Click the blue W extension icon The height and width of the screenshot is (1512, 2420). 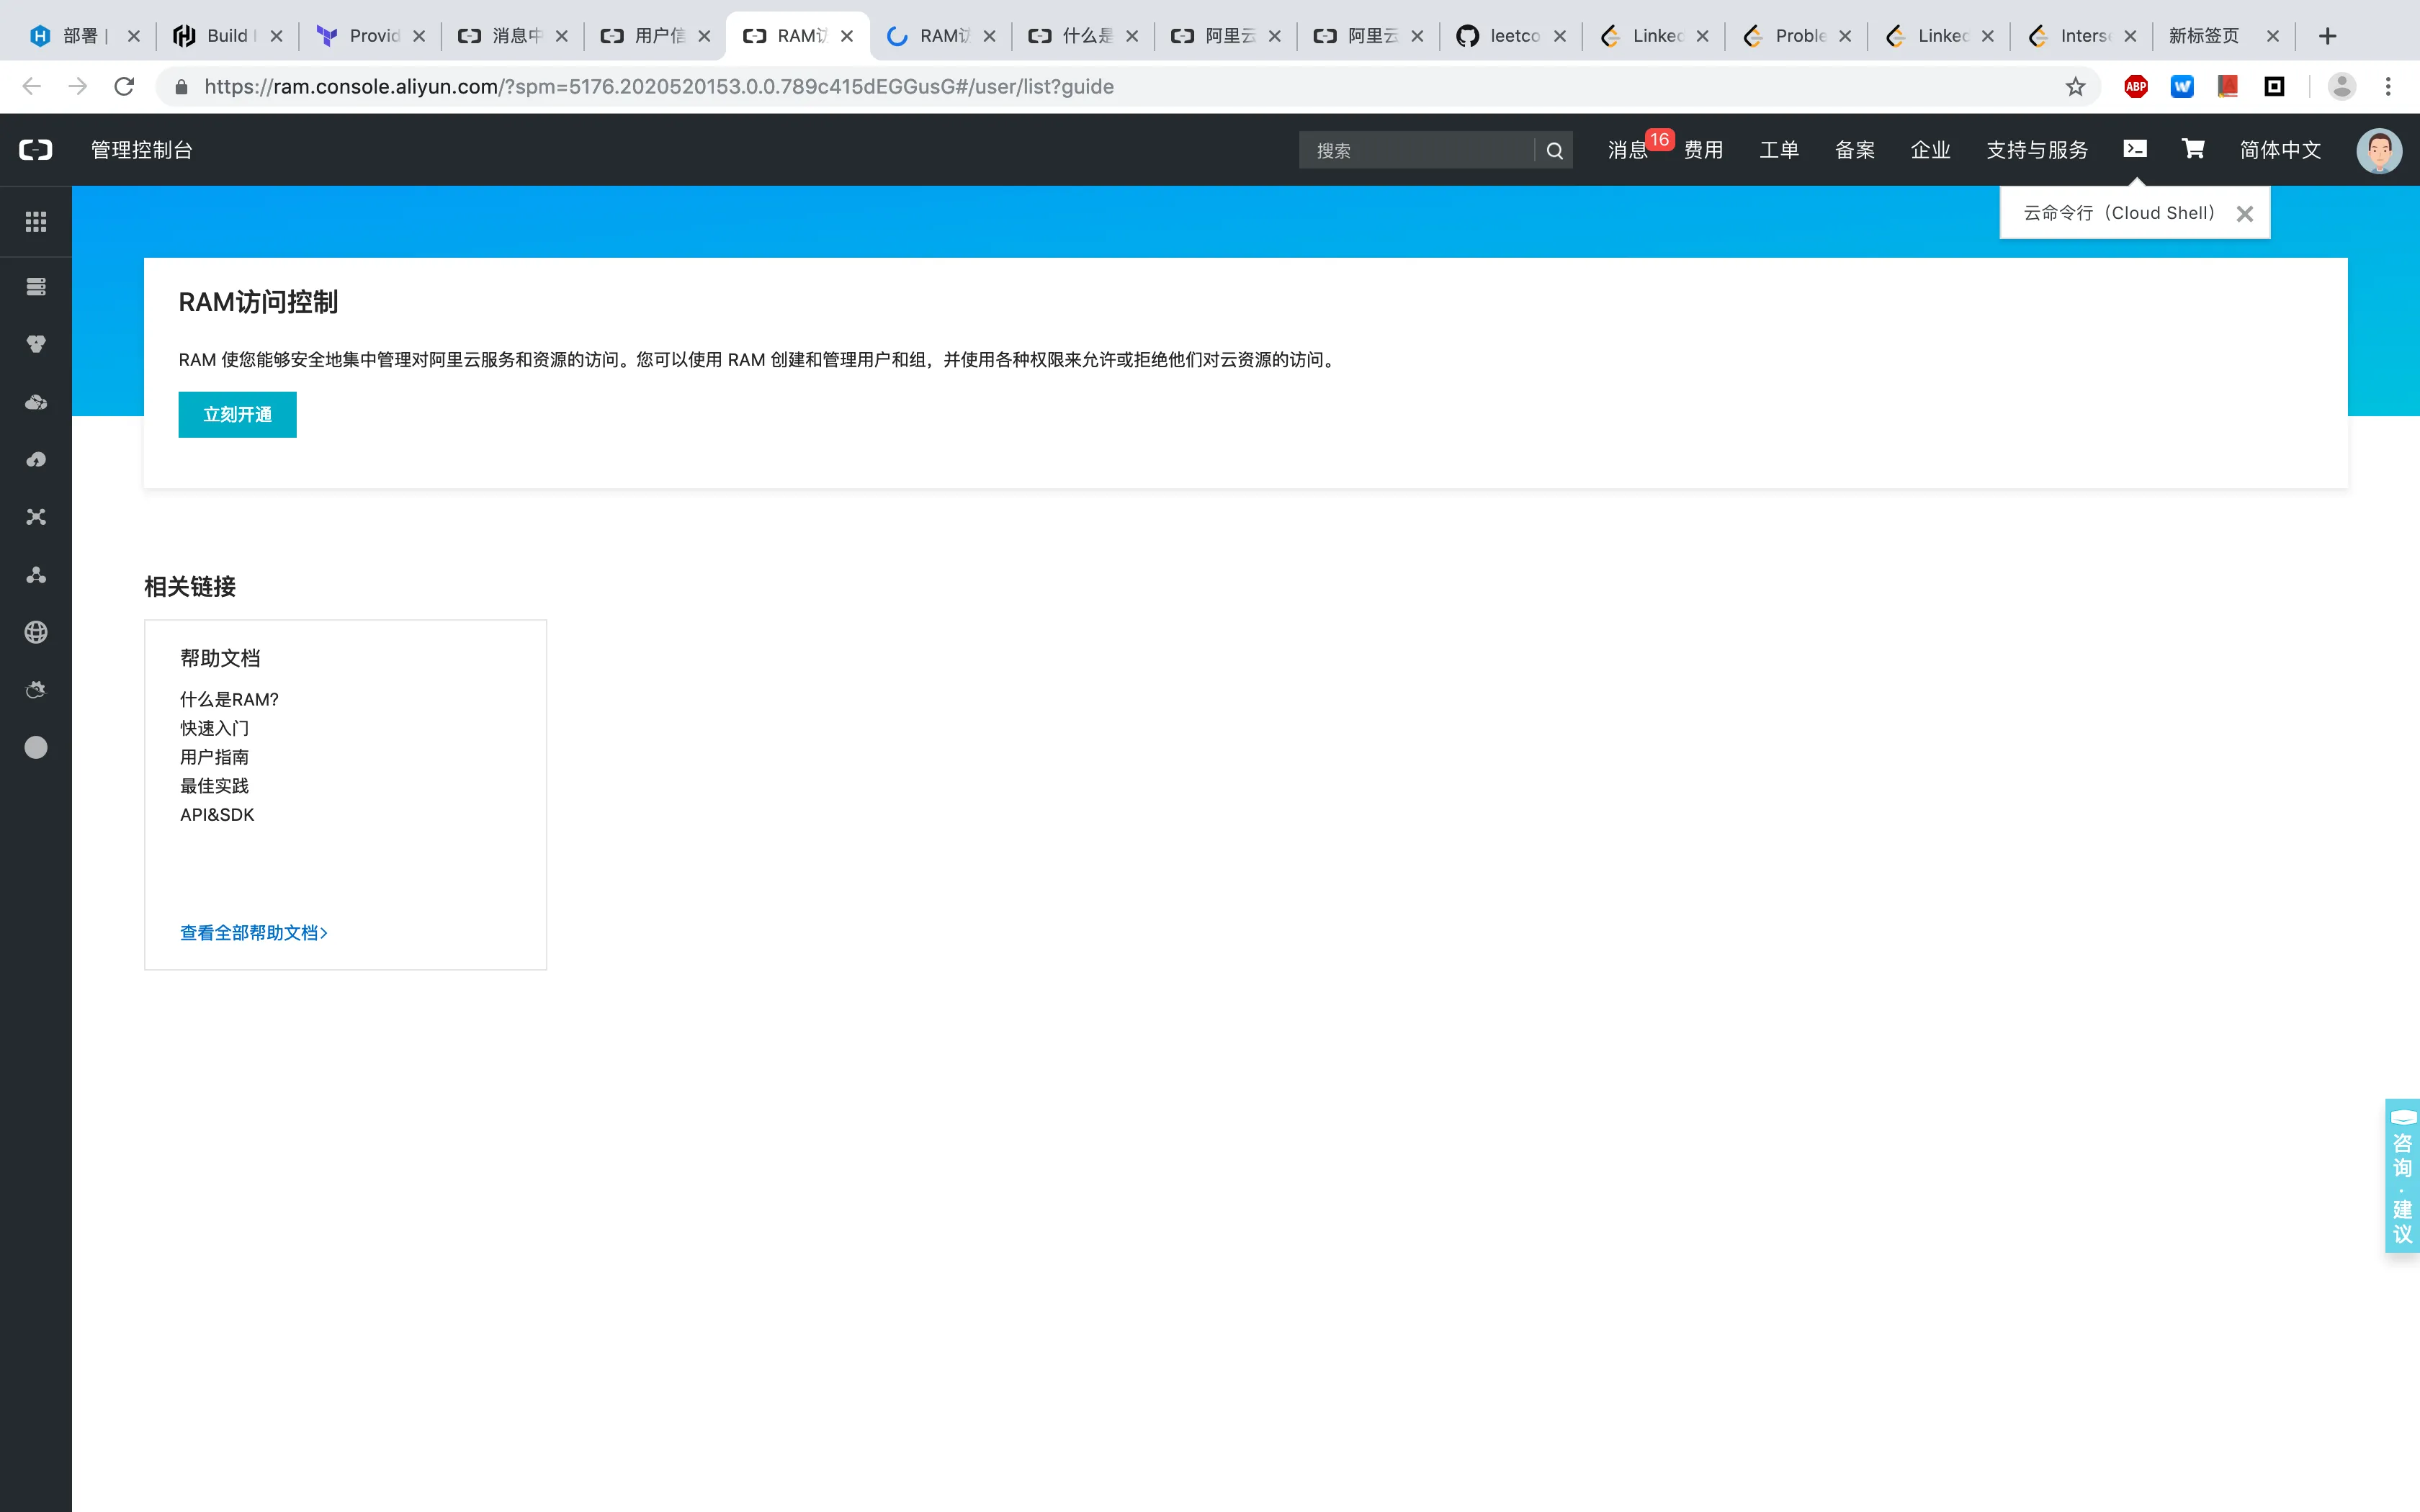pyautogui.click(x=2182, y=87)
